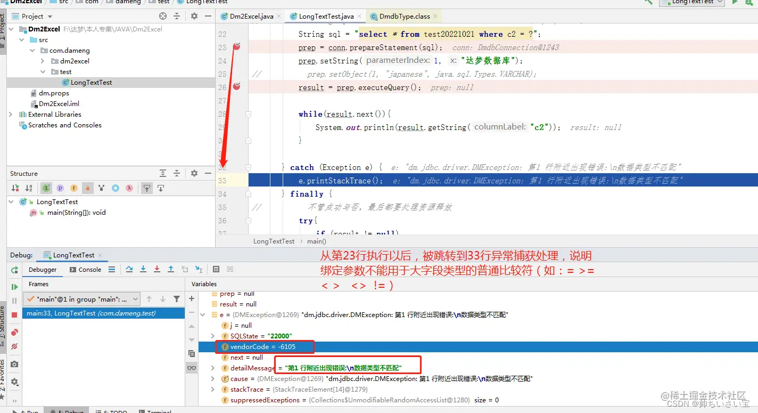Toggle Show Fields in Structure toolbar
The width and height of the screenshot is (758, 413).
[74, 188]
